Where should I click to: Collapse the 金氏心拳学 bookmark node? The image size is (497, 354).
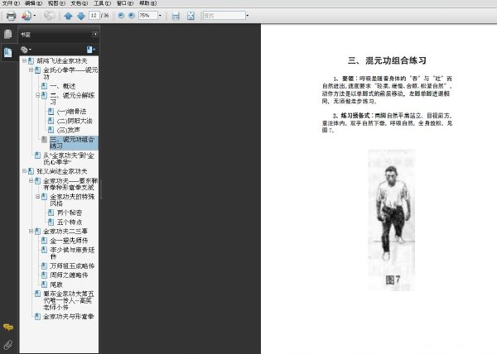(31, 70)
